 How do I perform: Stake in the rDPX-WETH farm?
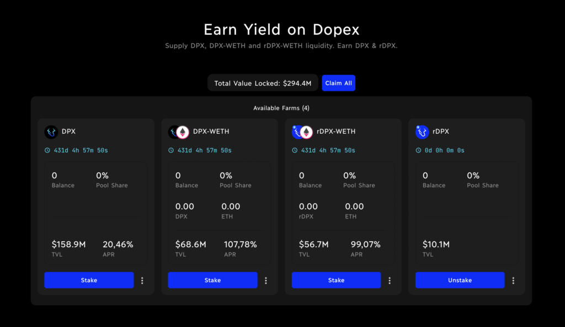pos(336,280)
